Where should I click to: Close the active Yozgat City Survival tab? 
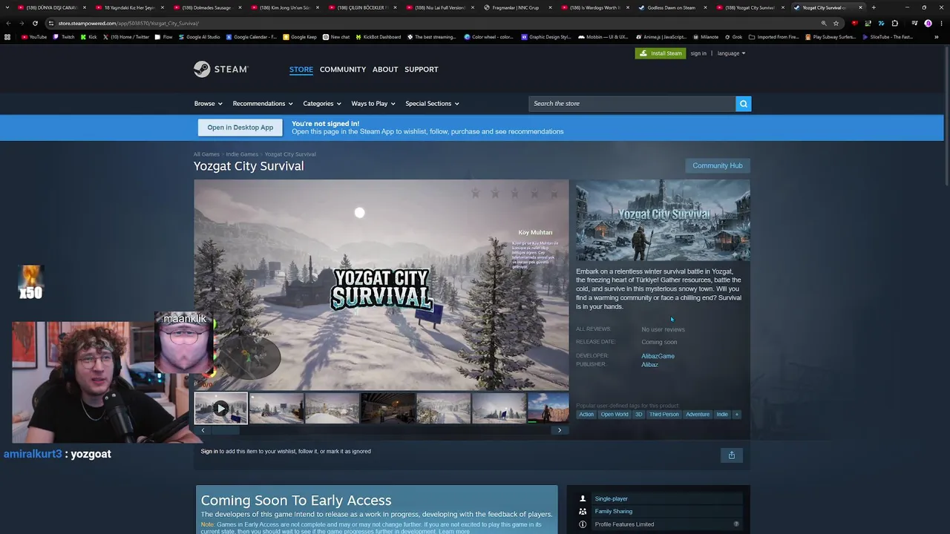860,7
